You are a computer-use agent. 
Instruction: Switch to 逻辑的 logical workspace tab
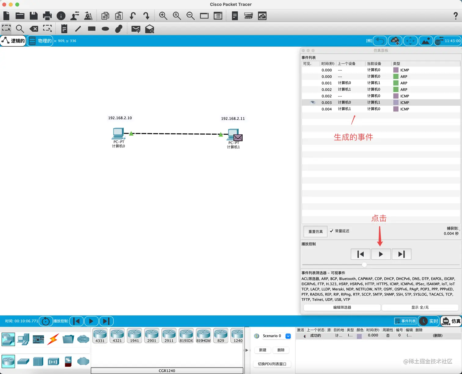(x=13, y=41)
